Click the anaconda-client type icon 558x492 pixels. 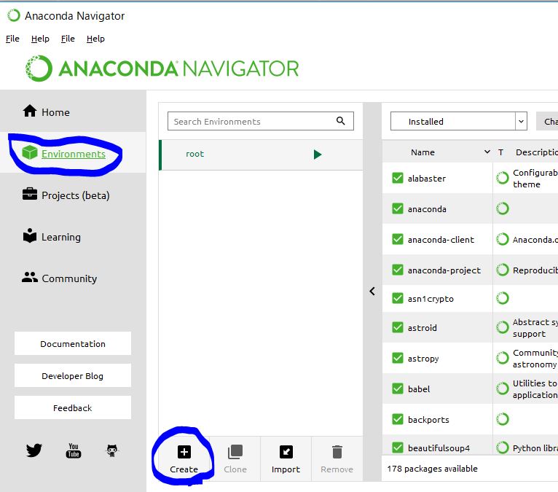pos(503,239)
